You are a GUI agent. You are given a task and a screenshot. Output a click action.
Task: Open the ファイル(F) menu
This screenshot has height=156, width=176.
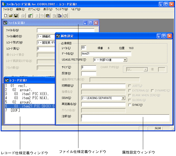[x=8, y=9]
